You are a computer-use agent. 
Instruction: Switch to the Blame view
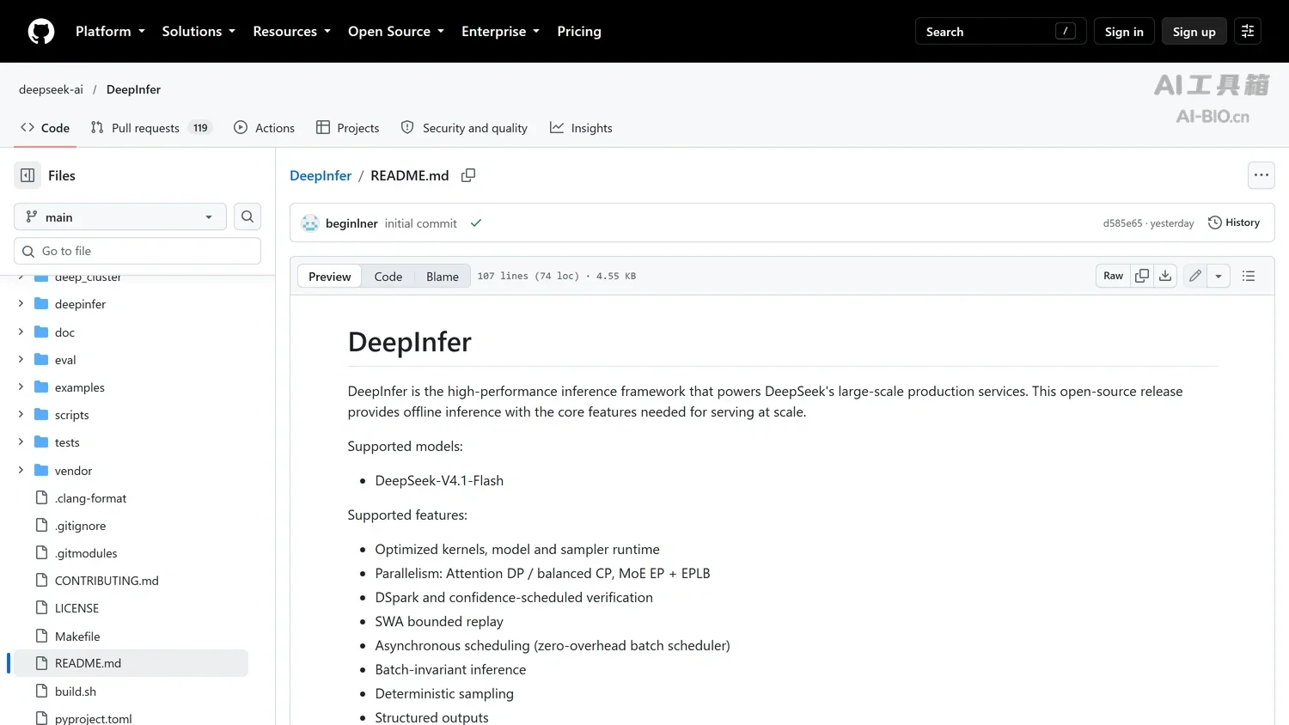pyautogui.click(x=443, y=277)
